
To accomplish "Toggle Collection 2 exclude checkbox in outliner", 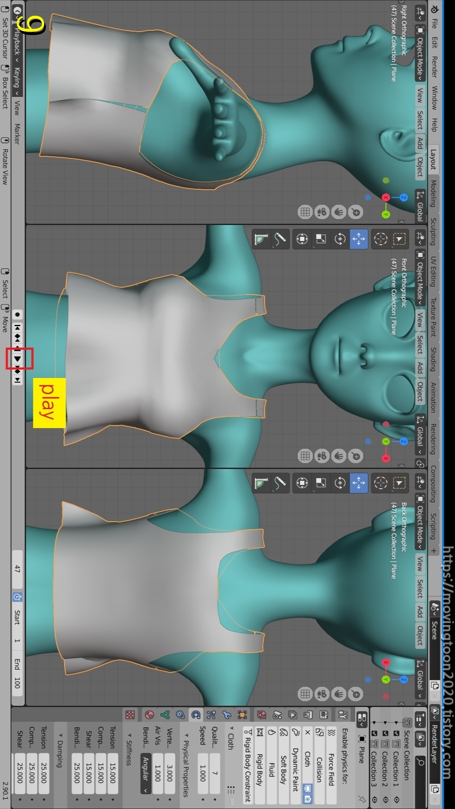I will (385, 734).
